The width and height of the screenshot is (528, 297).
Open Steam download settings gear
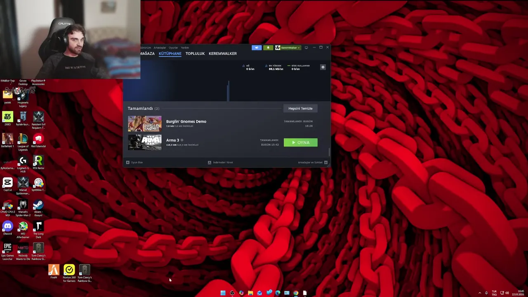tap(323, 67)
